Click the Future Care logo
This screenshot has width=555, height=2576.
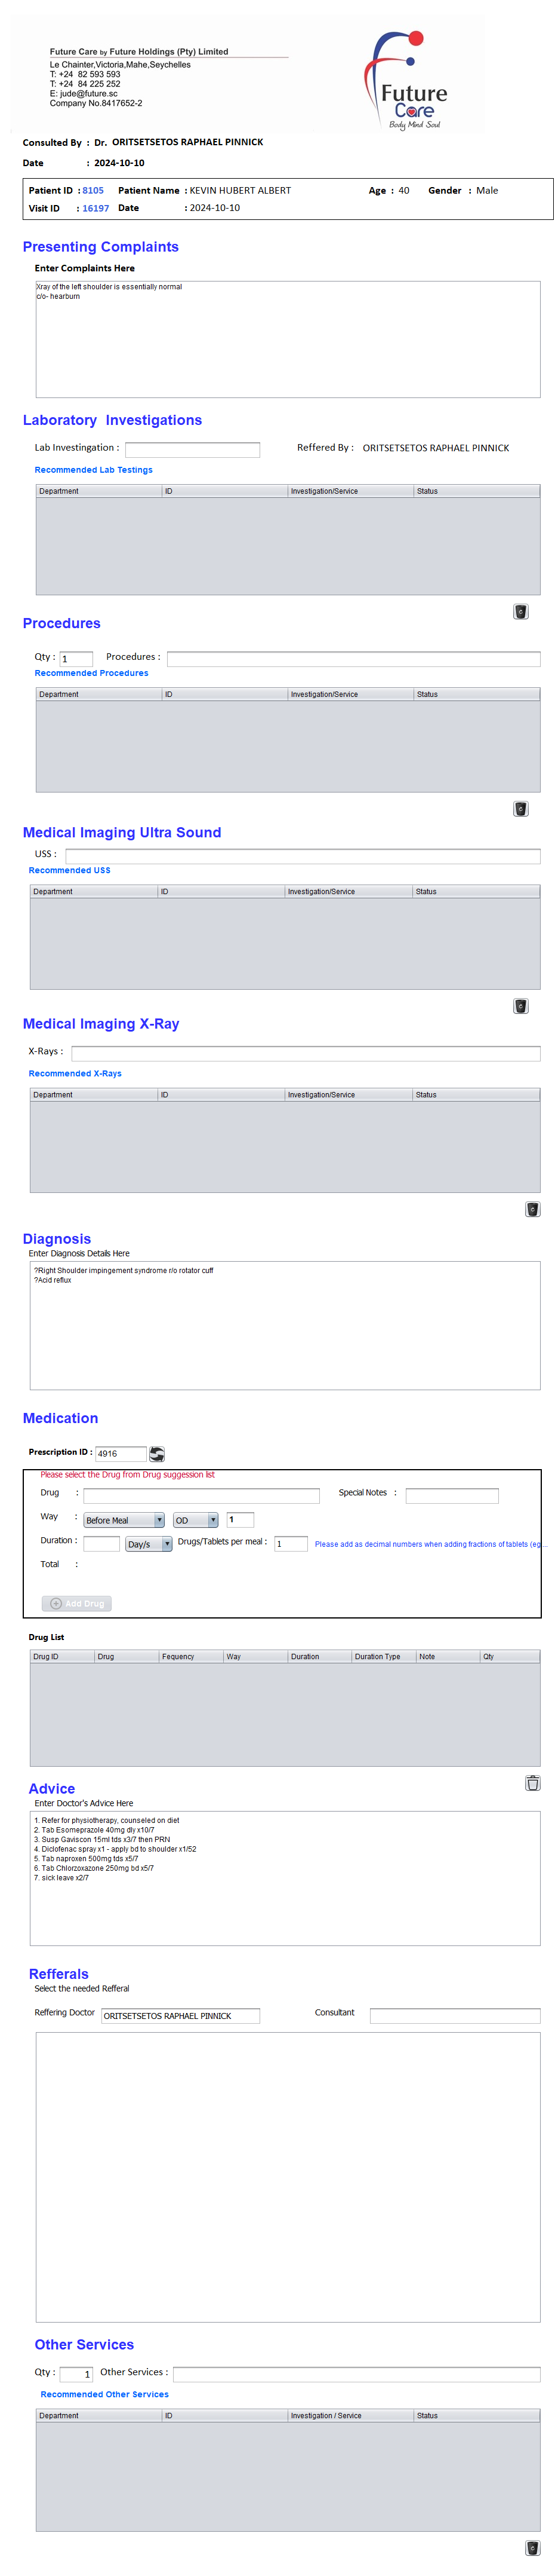(x=408, y=81)
